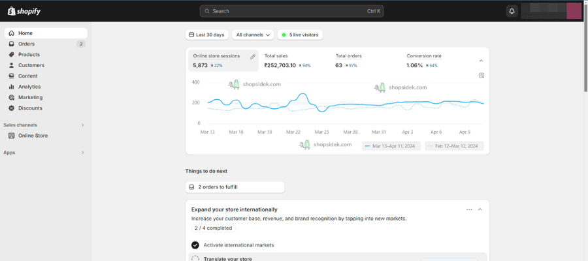Viewport: 588px width, 261px height.
Task: Click the report view icon above chart
Action: coord(482,76)
